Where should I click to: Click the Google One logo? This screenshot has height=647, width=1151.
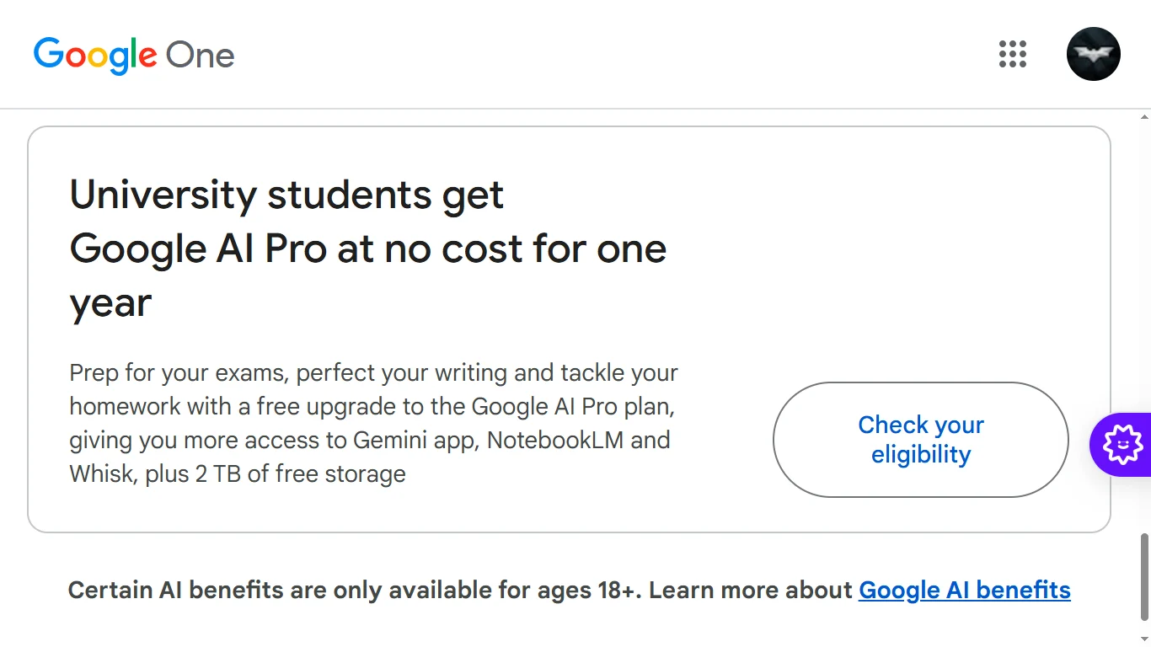click(x=134, y=56)
